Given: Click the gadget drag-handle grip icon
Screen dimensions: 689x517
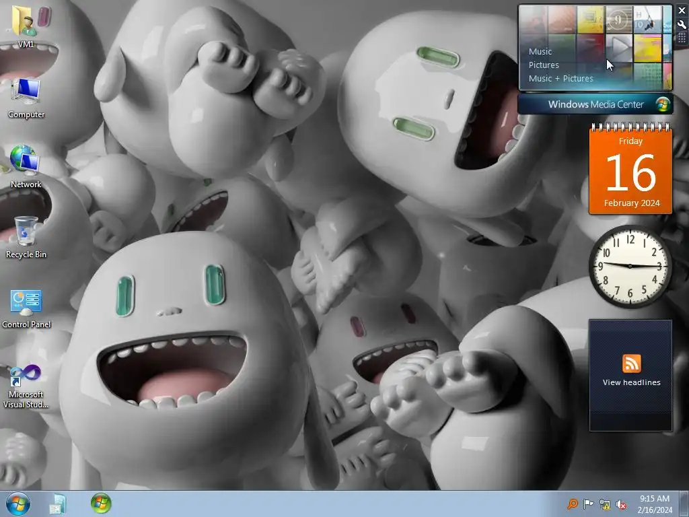Looking at the screenshot, I should (x=682, y=38).
